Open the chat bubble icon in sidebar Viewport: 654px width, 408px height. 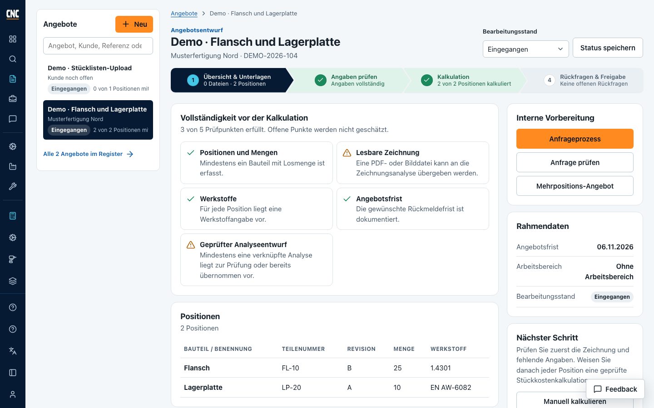pos(13,119)
